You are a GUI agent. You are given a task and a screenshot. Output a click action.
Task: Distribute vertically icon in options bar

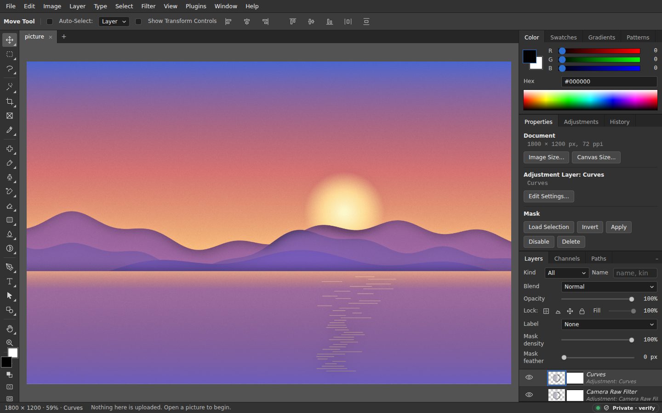pos(366,22)
